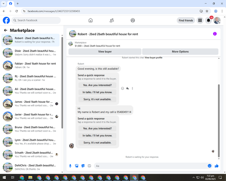Open James conversation in list
This screenshot has width=226, height=181.
30,104
